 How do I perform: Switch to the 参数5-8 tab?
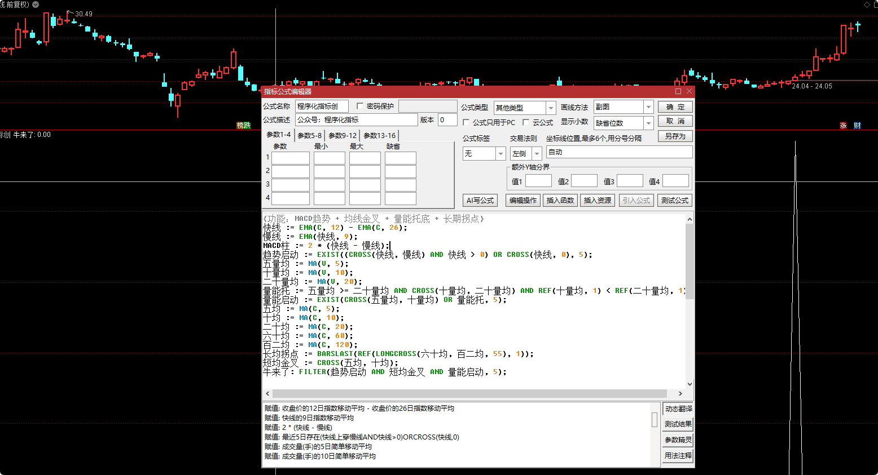(x=309, y=136)
